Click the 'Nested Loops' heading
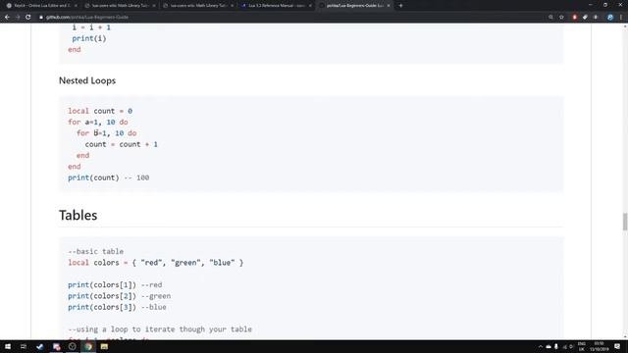 (x=87, y=80)
